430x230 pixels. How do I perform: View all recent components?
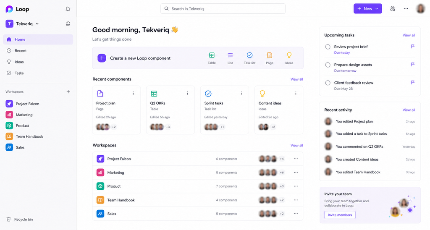click(297, 79)
